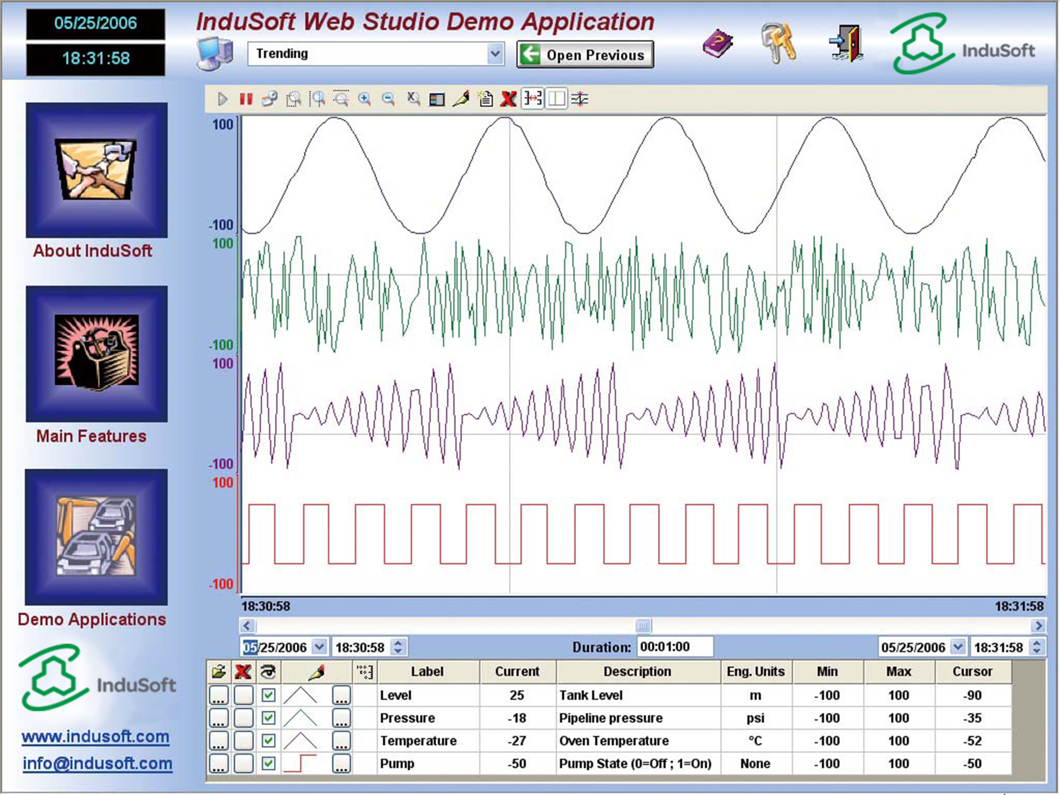Click Level row browse tag button
Viewport: 1060px width, 795px height.
pyautogui.click(x=219, y=695)
